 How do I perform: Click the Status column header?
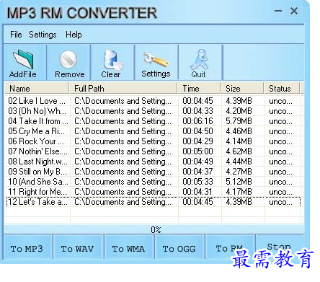[282, 89]
